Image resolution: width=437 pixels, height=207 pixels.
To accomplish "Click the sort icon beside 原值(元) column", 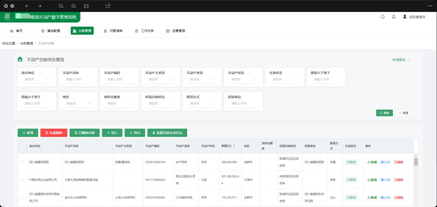I will [234, 146].
